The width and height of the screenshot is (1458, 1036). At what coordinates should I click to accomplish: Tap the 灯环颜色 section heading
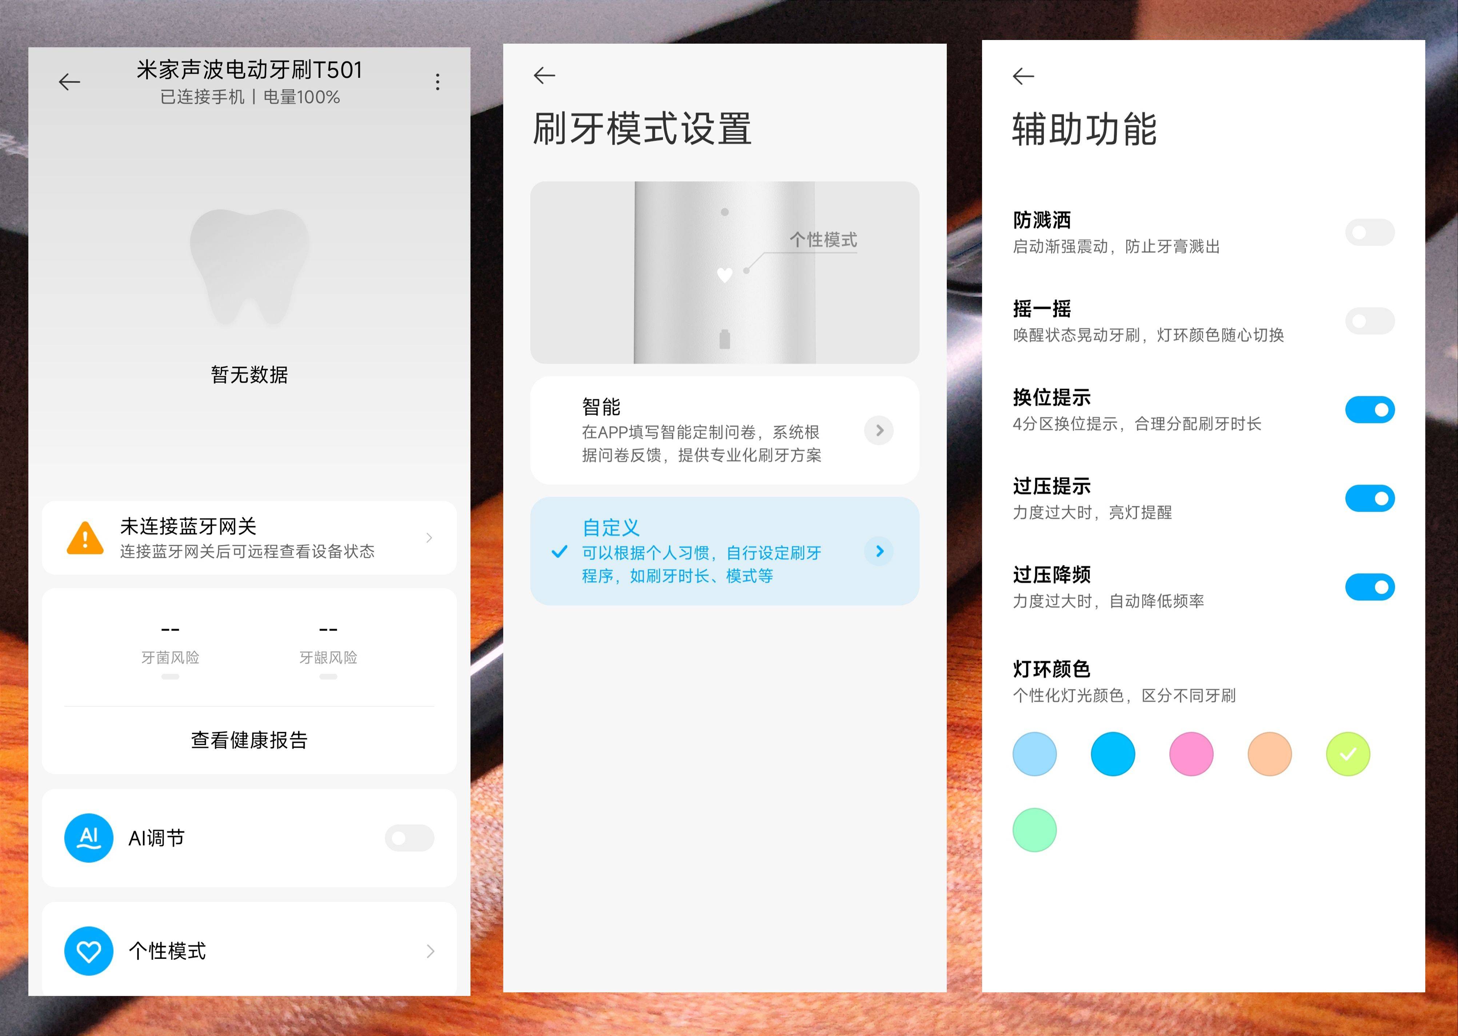[1051, 669]
